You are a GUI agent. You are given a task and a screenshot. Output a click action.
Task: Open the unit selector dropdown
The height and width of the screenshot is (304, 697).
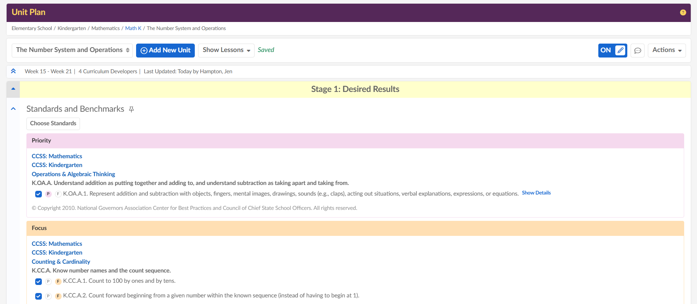pyautogui.click(x=72, y=50)
